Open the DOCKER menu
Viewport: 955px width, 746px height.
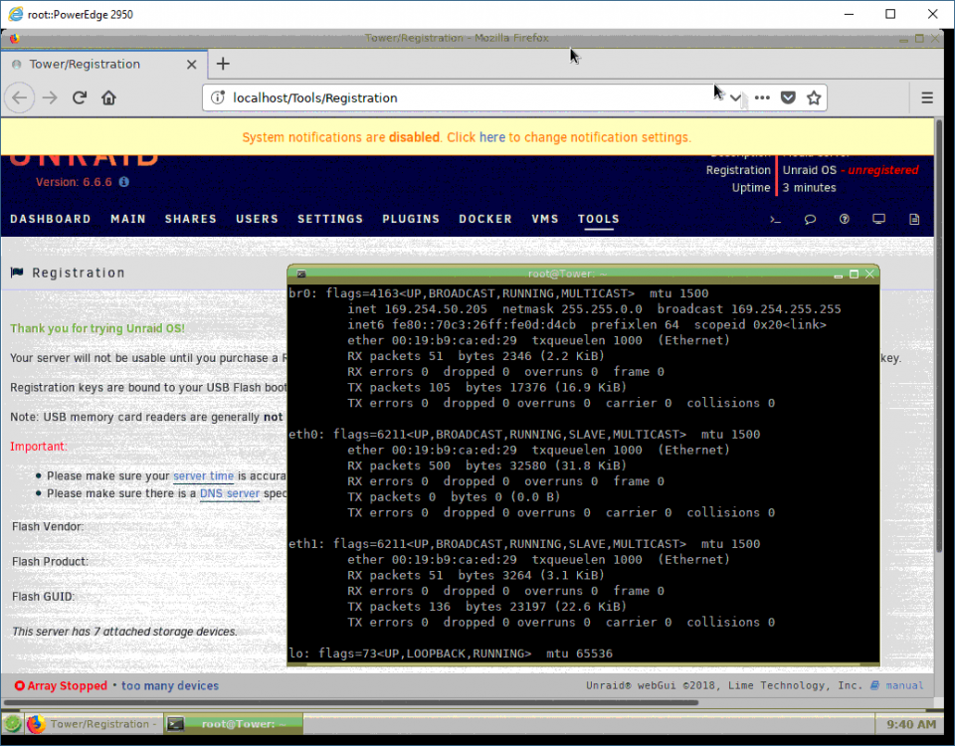[x=485, y=219]
